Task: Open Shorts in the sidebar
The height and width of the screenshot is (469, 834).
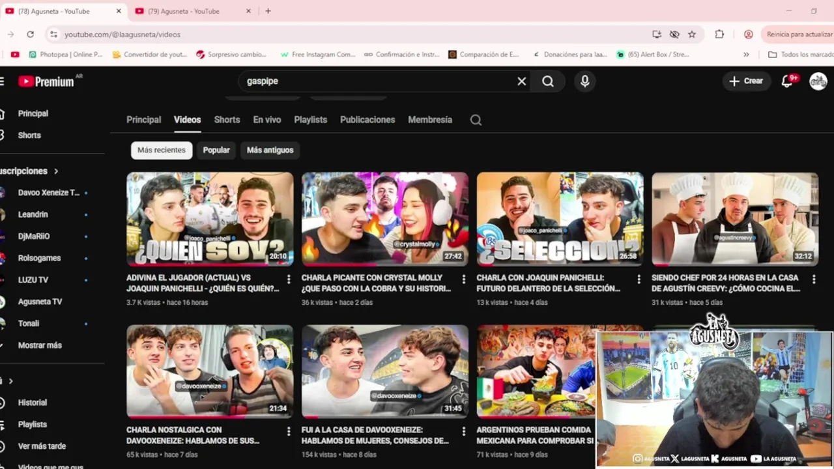Action: coord(29,135)
